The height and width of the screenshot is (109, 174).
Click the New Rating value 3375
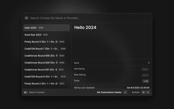tap(145, 75)
